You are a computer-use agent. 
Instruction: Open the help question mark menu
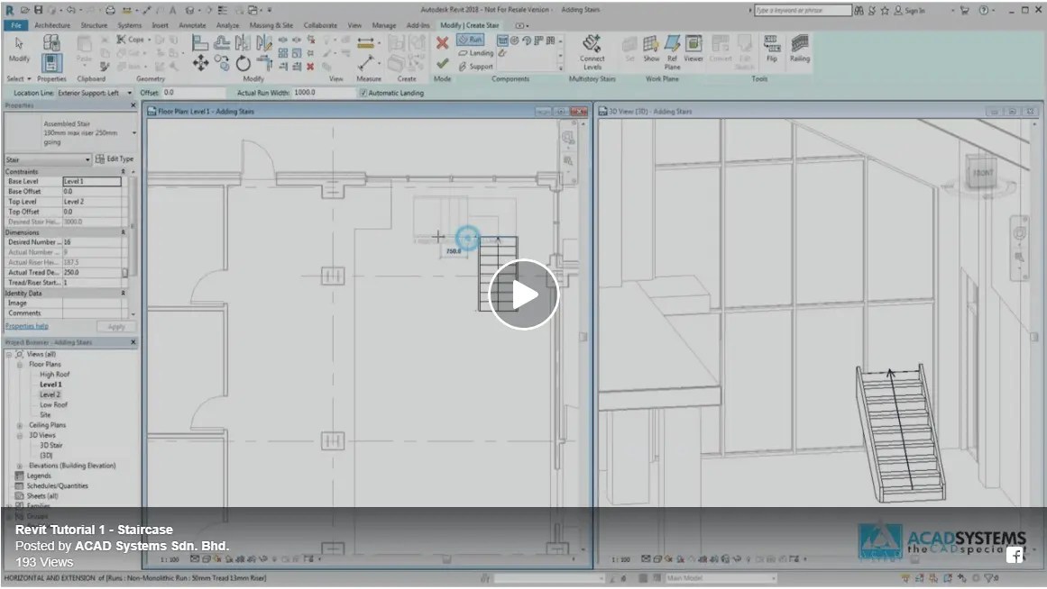click(984, 10)
